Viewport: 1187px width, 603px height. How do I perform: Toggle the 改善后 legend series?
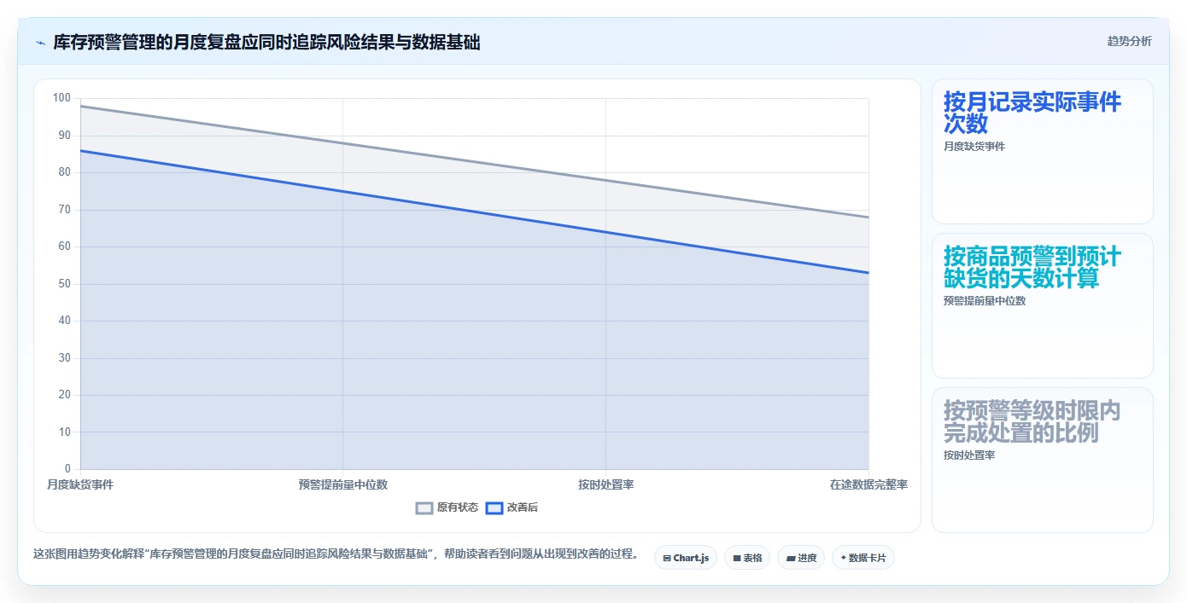[512, 507]
